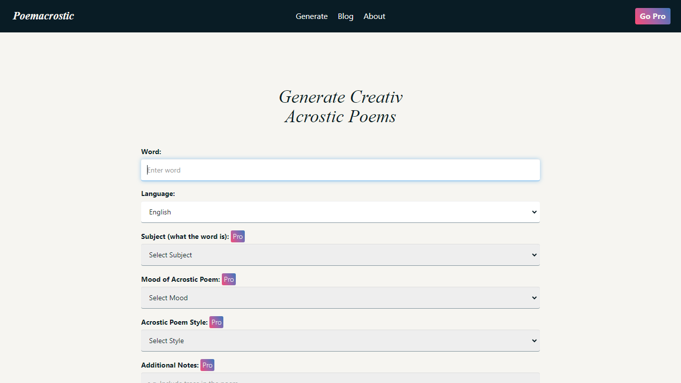Click the Go Pro button
This screenshot has width=681, height=383.
[653, 16]
